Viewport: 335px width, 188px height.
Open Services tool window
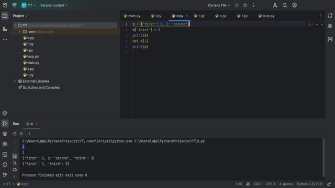pos(5,144)
